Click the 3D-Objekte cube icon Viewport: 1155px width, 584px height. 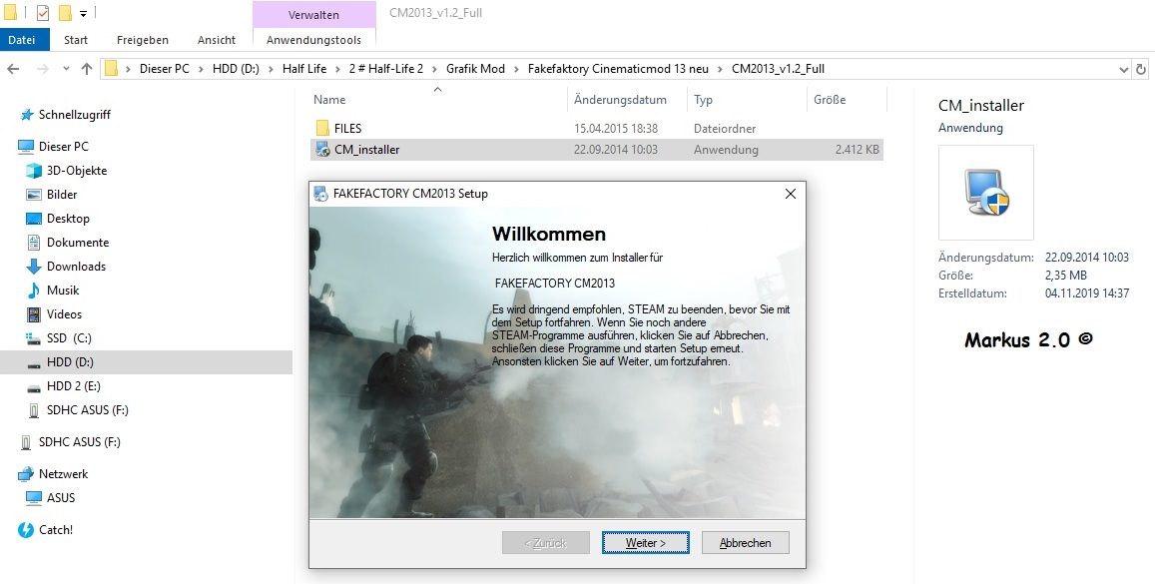pyautogui.click(x=33, y=171)
